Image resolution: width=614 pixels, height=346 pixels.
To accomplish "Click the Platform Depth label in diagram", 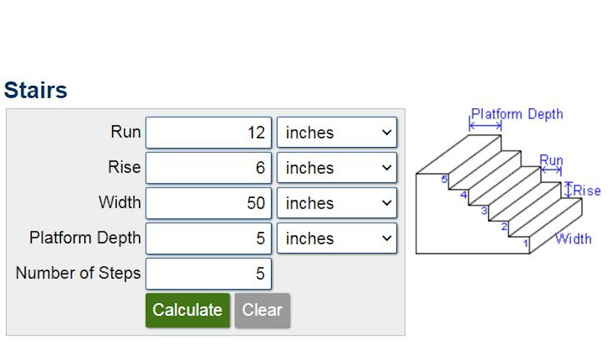I will pos(517,114).
